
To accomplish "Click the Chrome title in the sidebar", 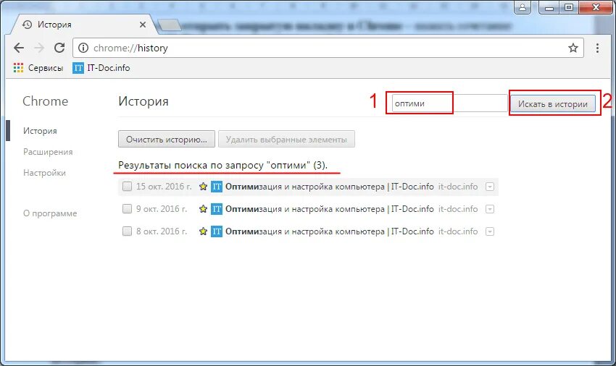I will [x=45, y=101].
